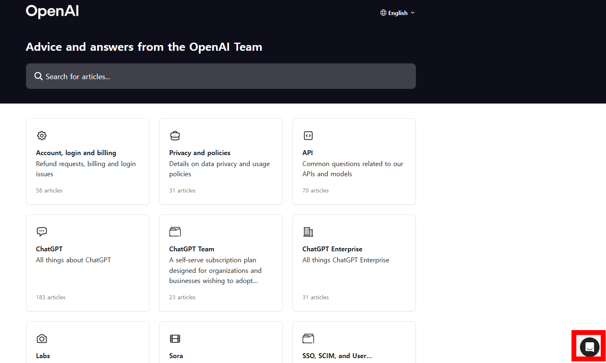Click the gear icon on Account card
Viewport: 606px width, 363px height.
pyautogui.click(x=42, y=136)
